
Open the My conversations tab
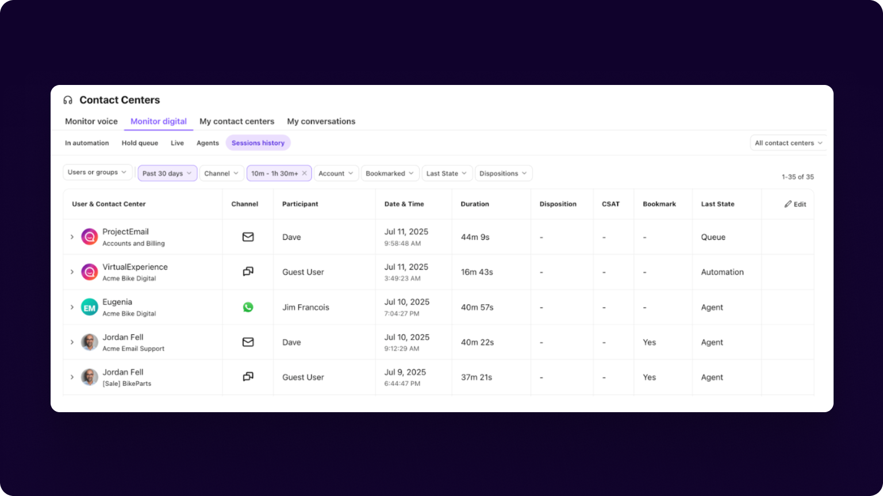pyautogui.click(x=321, y=121)
